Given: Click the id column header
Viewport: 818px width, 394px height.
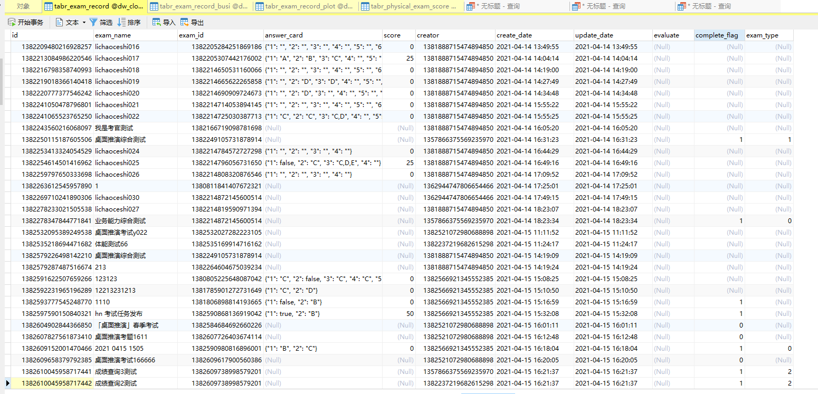Looking at the screenshot, I should tap(52, 35).
